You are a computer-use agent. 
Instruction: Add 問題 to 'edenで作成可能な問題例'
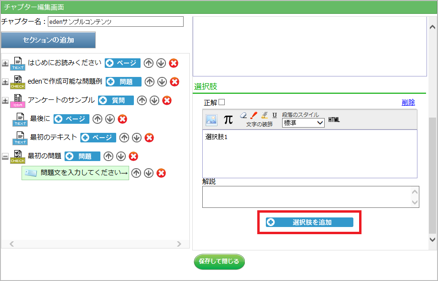(123, 82)
